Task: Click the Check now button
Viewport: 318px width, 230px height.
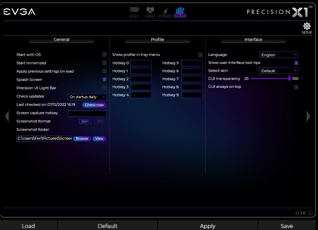Action: 94,105
